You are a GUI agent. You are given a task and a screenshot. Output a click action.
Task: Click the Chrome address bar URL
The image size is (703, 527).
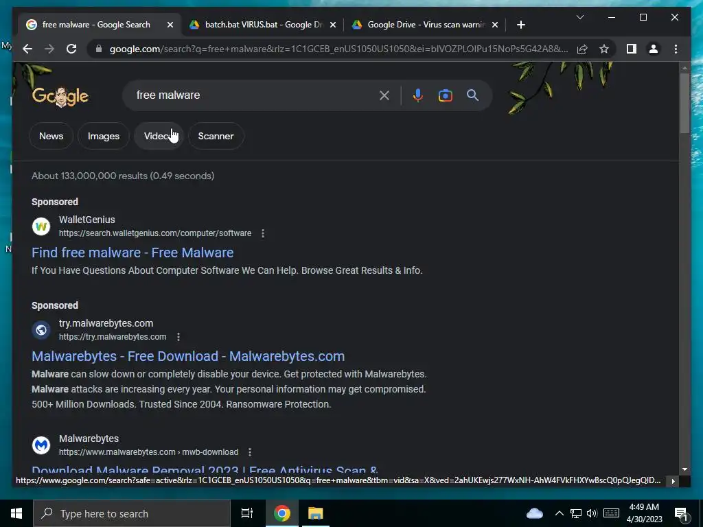pyautogui.click(x=338, y=49)
